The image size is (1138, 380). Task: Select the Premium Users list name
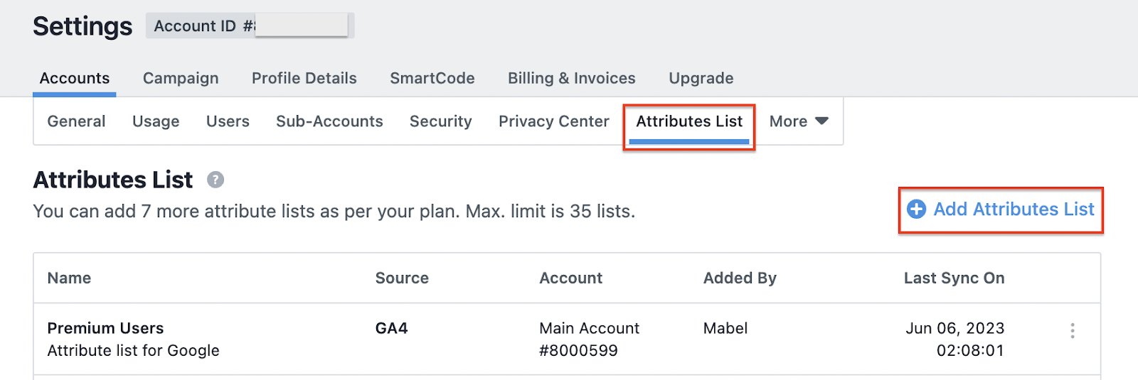105,328
